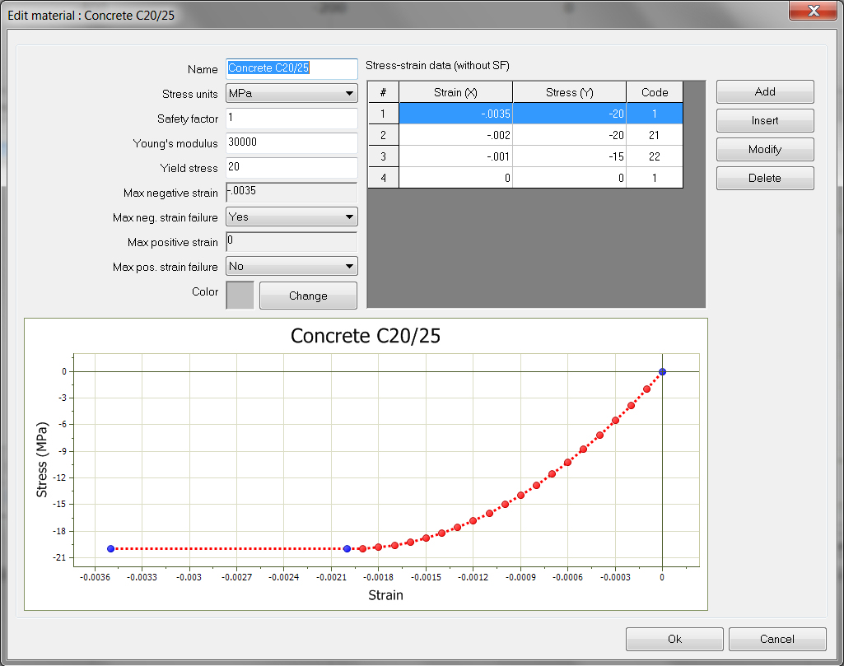Click the Strain (X) column header

(455, 92)
